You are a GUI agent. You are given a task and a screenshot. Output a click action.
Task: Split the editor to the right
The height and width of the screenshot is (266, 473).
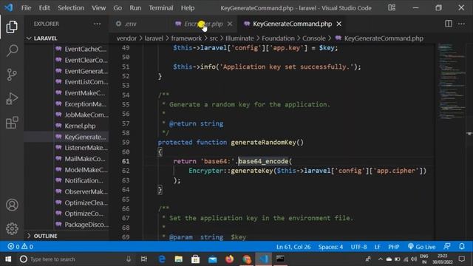(449, 24)
